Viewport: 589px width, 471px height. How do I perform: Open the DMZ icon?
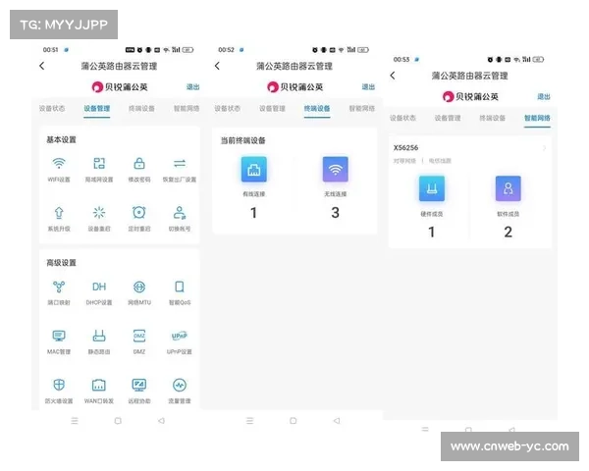click(139, 336)
